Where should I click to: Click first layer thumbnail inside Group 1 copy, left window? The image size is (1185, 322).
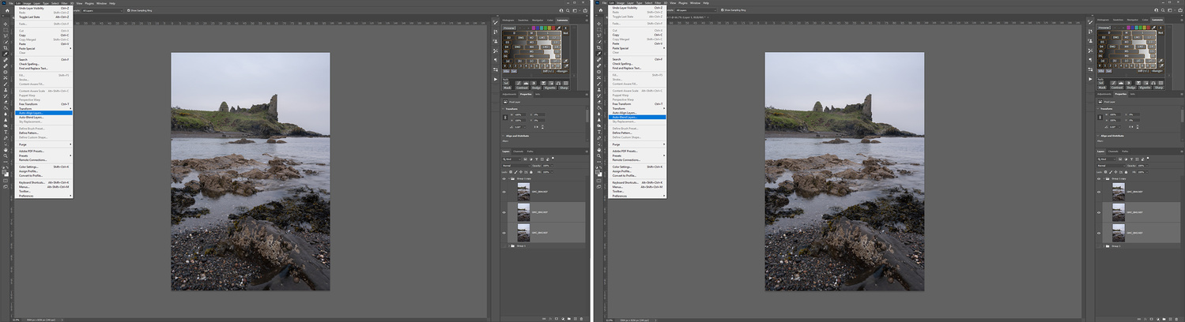pyautogui.click(x=523, y=192)
